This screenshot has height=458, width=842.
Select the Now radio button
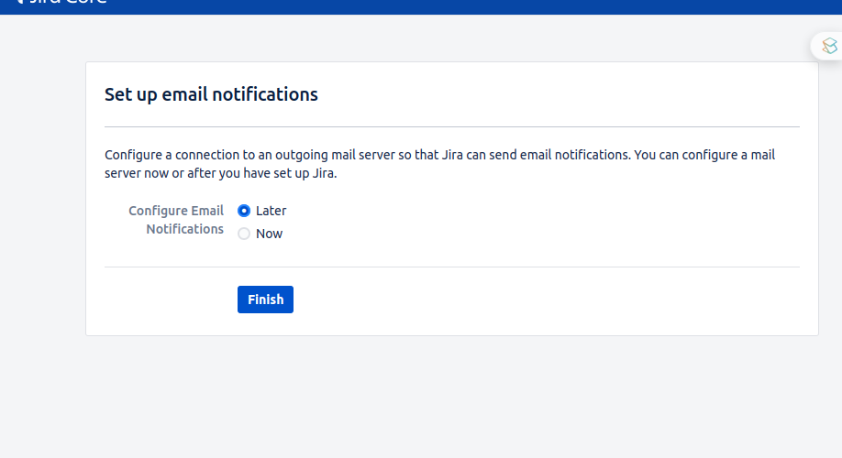point(244,234)
